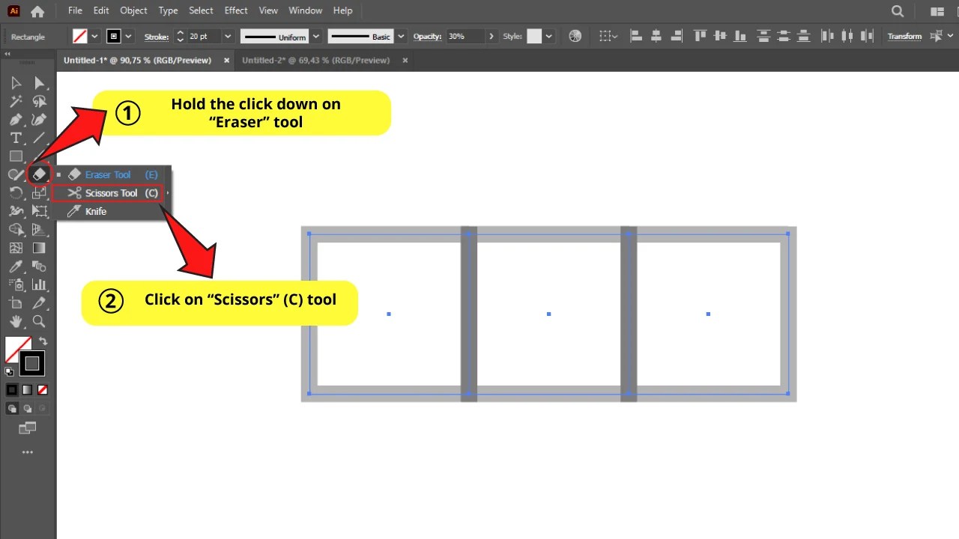Open the Effect menu
Viewport: 959px width, 539px height.
[x=235, y=10]
